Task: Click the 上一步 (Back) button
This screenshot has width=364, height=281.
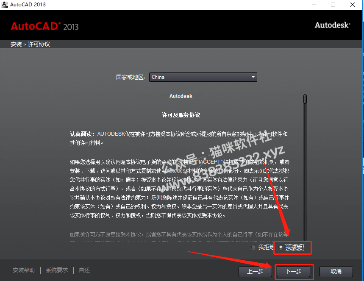Action: [255, 271]
